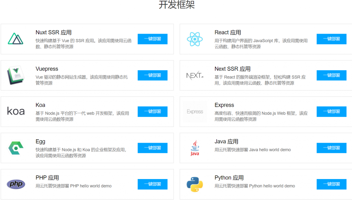Click the "Java 应用" card title
352x200 pixels.
[x=226, y=142]
